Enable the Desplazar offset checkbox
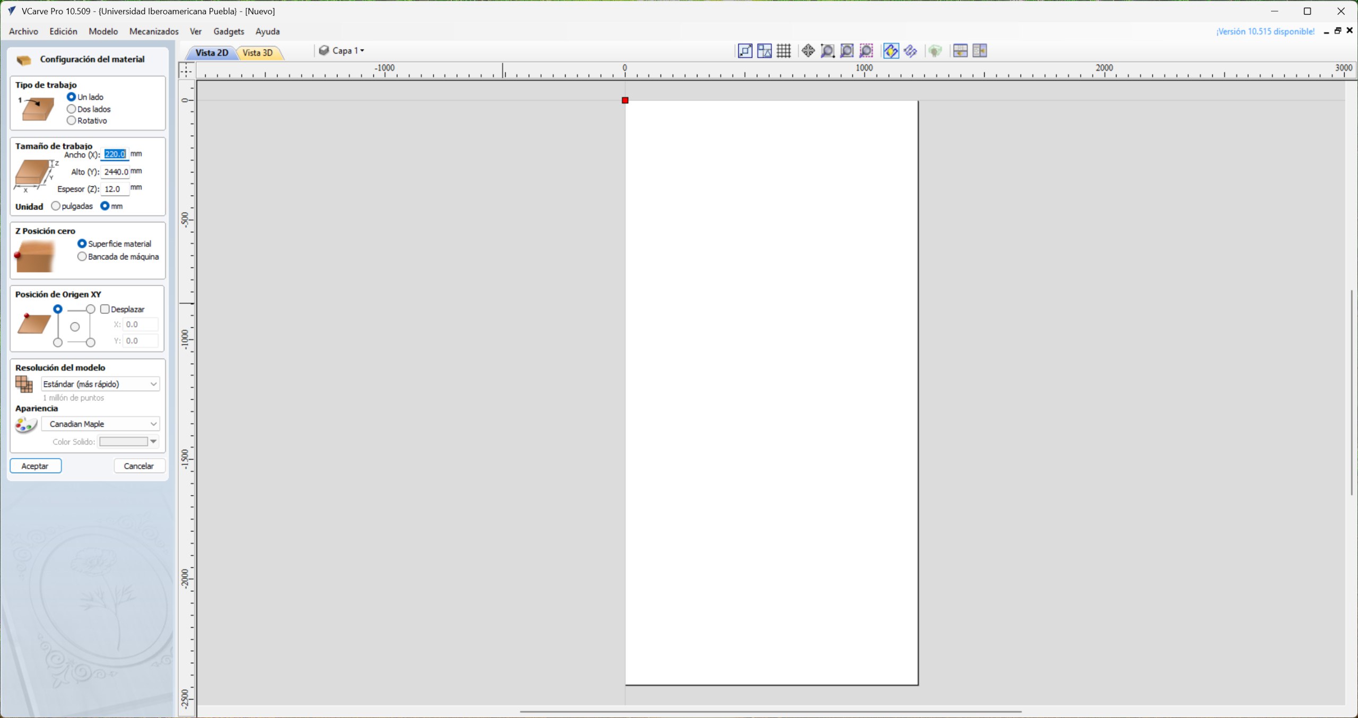 click(105, 309)
